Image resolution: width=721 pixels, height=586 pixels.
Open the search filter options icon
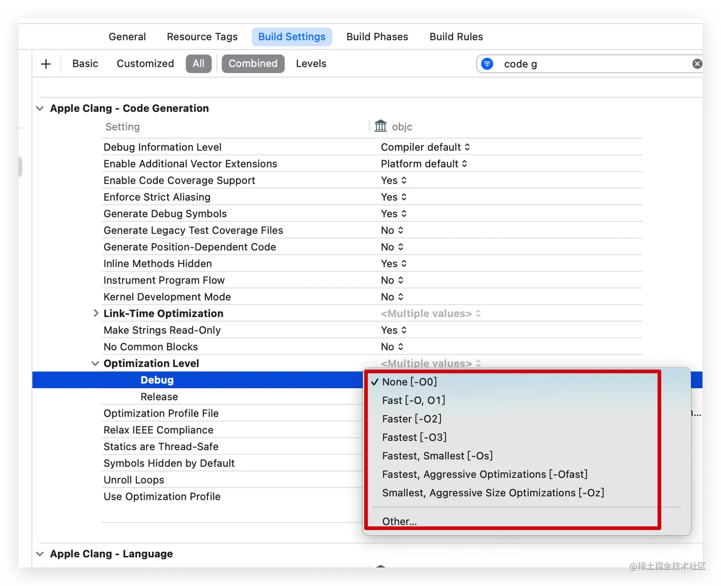[x=487, y=64]
